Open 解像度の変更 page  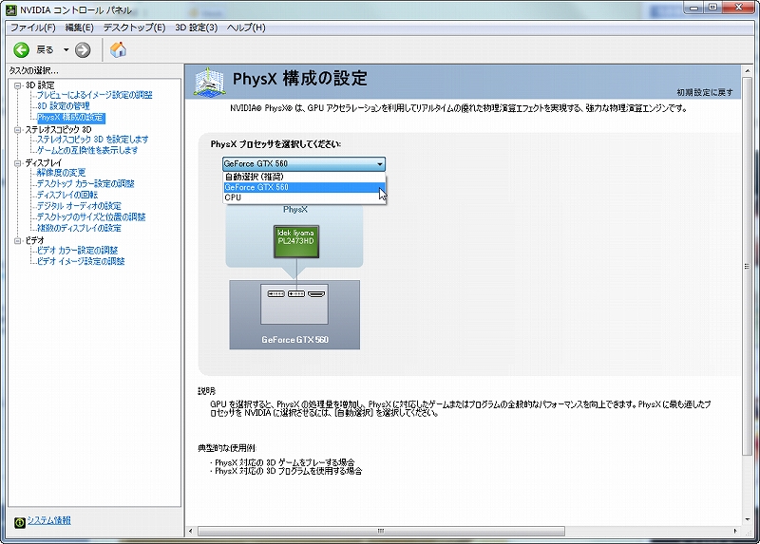(61, 173)
